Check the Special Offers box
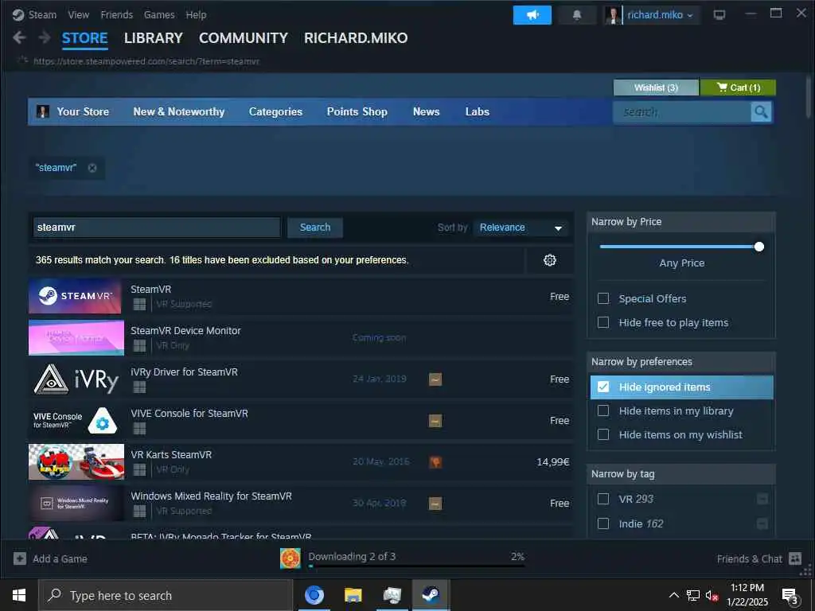Screen dimensions: 815x611 603,298
